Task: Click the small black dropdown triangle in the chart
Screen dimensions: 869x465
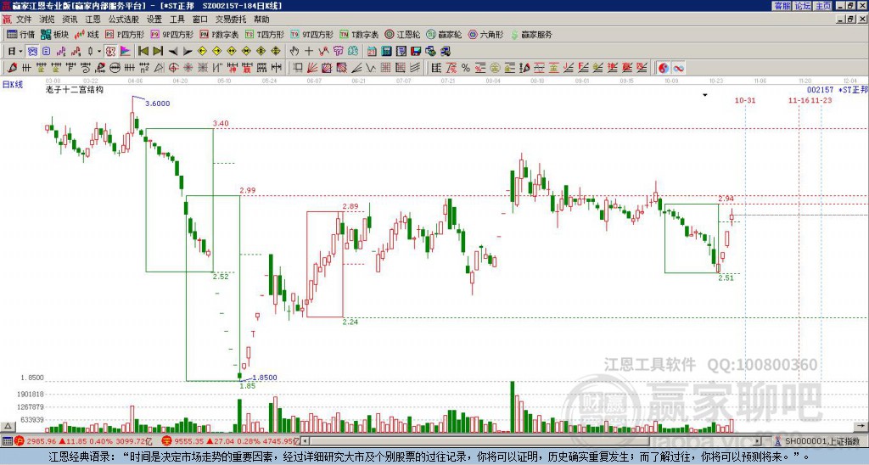Action: [705, 95]
